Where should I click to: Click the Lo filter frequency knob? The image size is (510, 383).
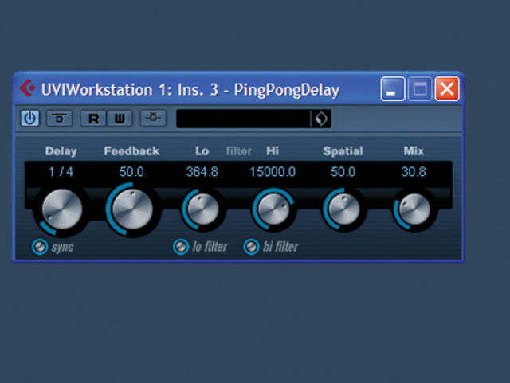[202, 209]
